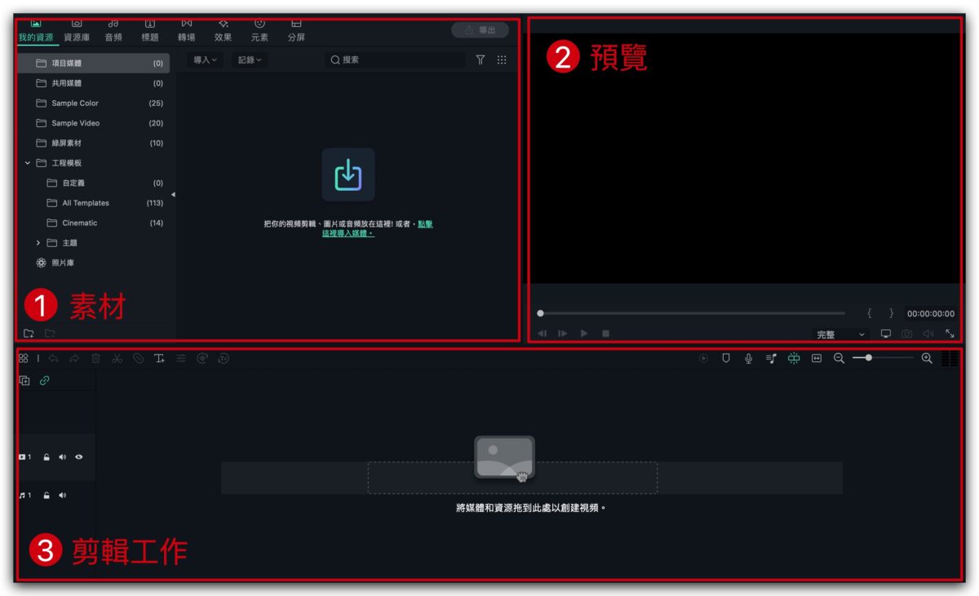
Task: Click the add text T+ icon
Action: pyautogui.click(x=159, y=358)
